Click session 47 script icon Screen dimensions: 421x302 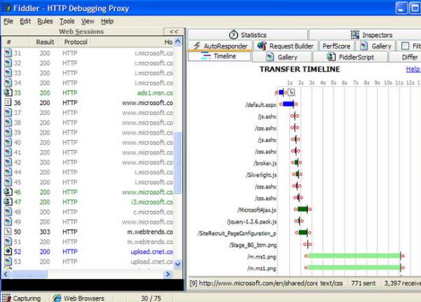[x=8, y=202]
